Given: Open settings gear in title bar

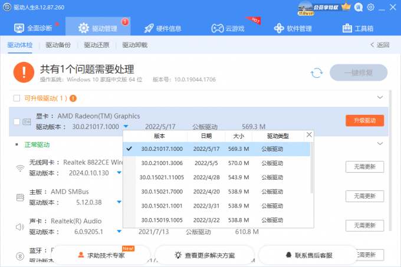Looking at the screenshot, I should (x=370, y=7).
